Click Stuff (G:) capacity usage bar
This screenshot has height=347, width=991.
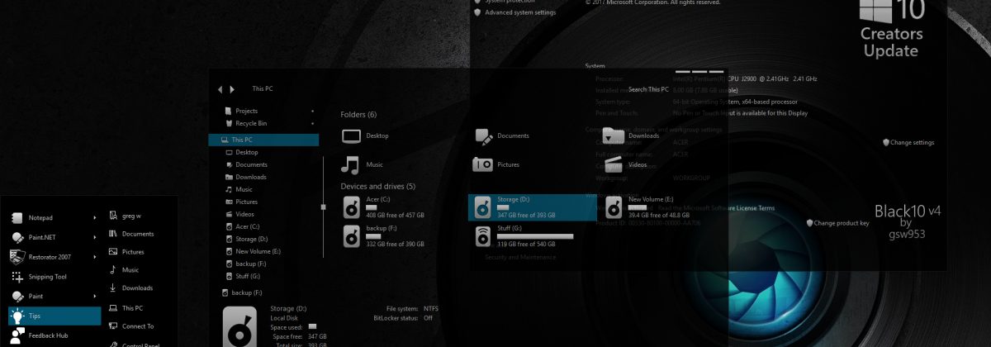pyautogui.click(x=535, y=236)
